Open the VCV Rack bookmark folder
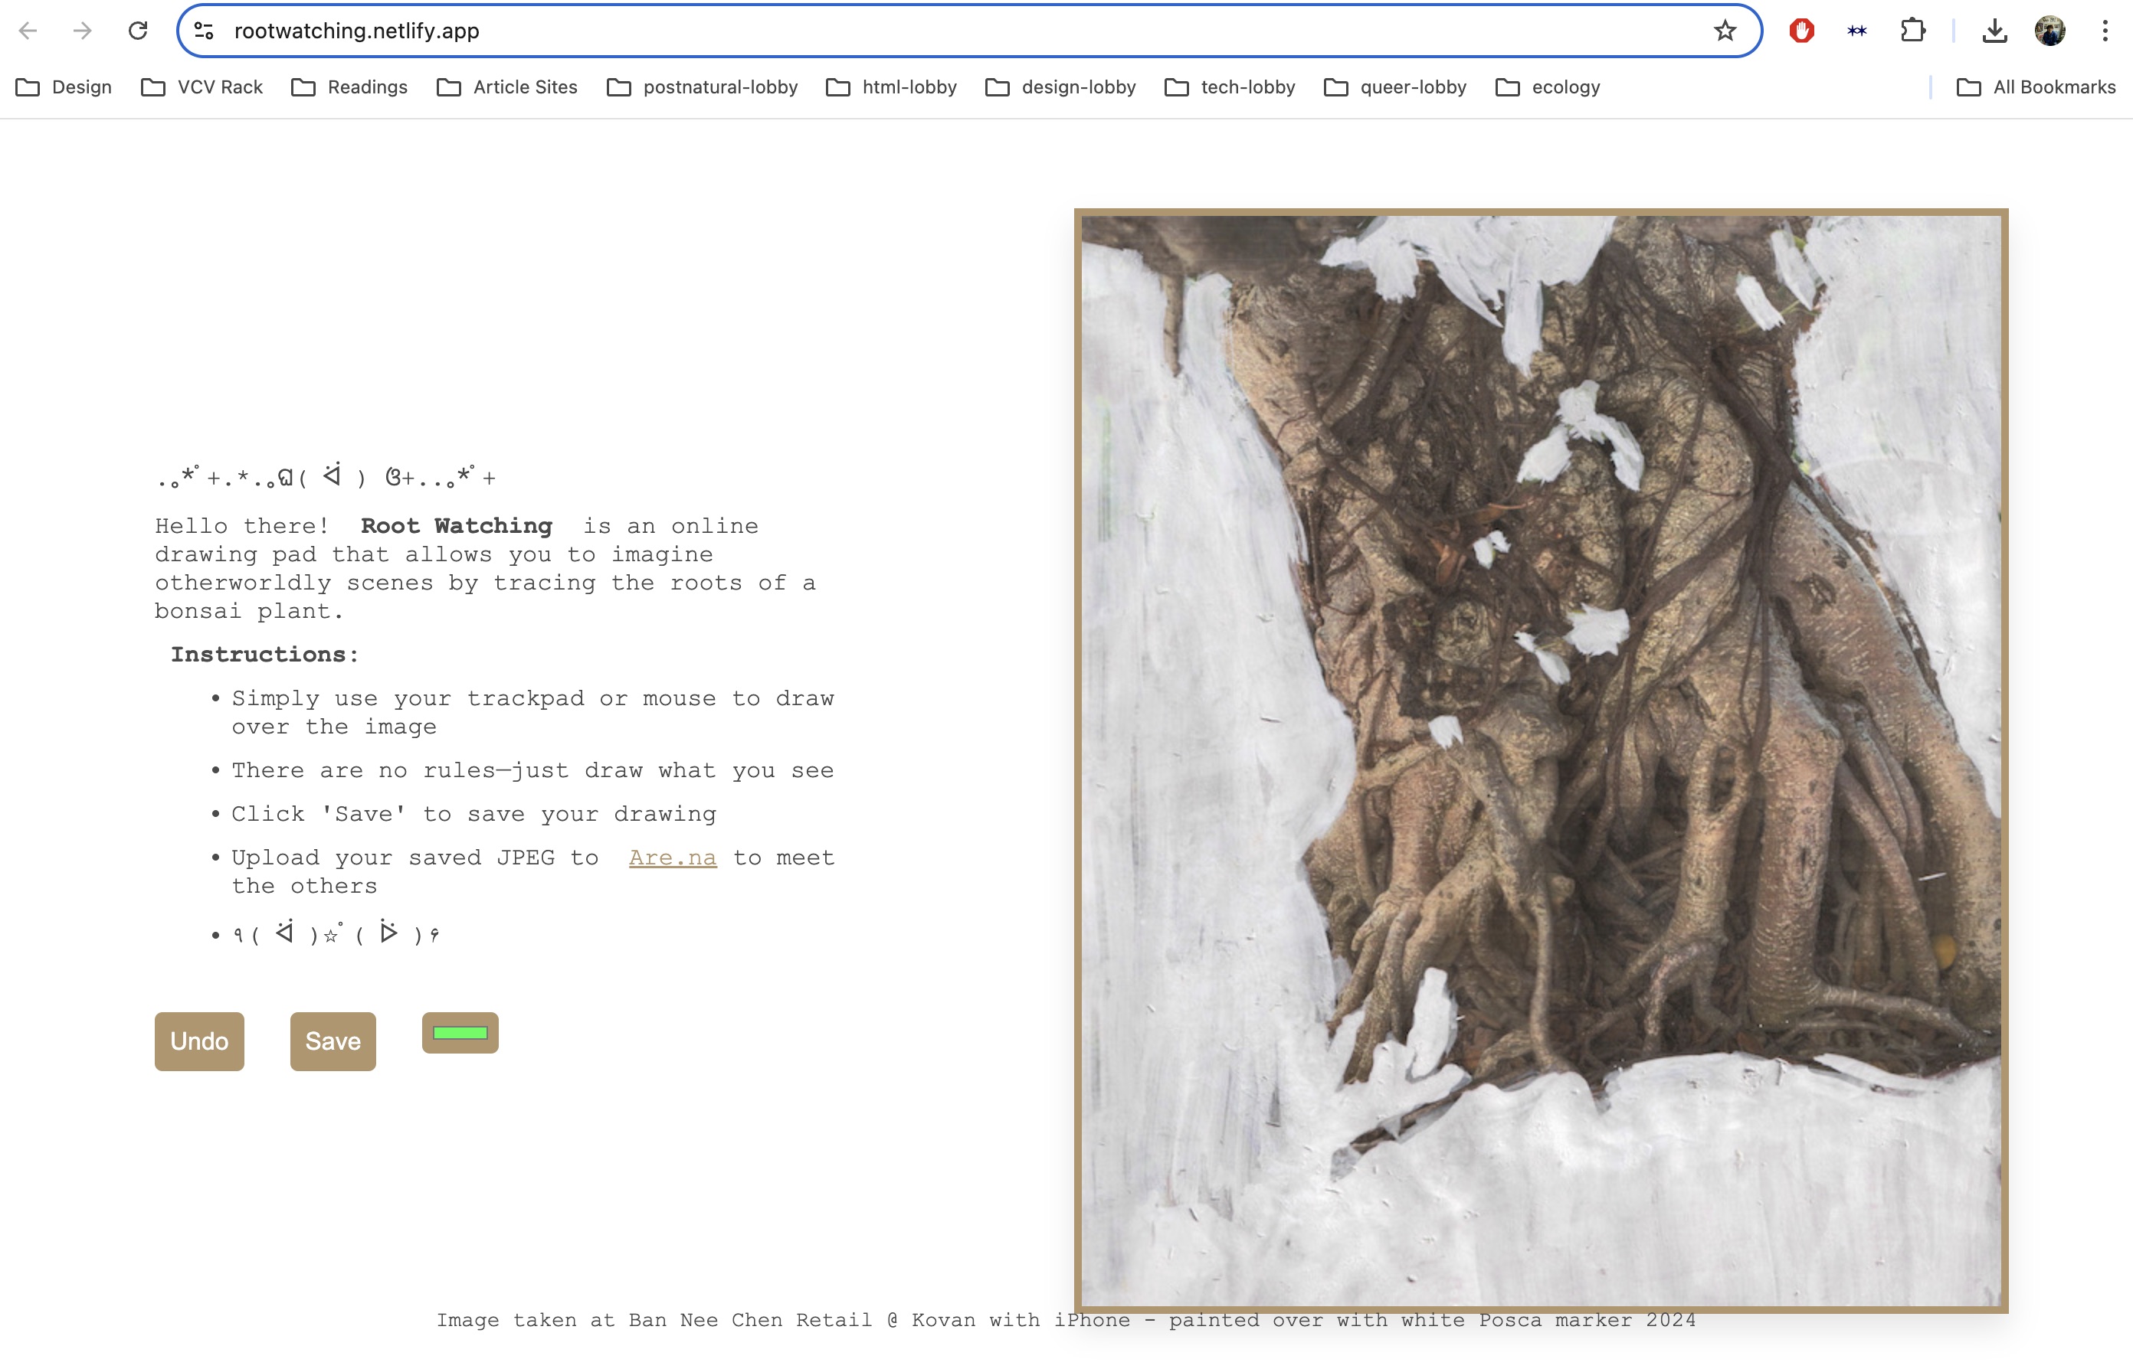Image resolution: width=2133 pixels, height=1369 pixels. tap(202, 87)
